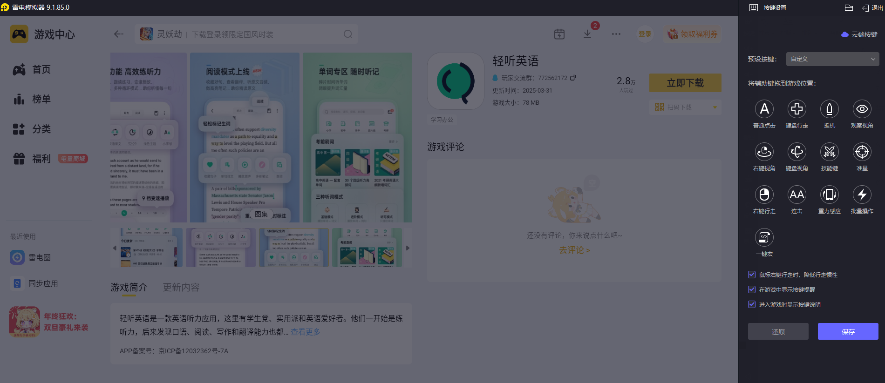This screenshot has width=885, height=383.
Task: Open 福利 benefits in sidebar
Action: pos(32,159)
